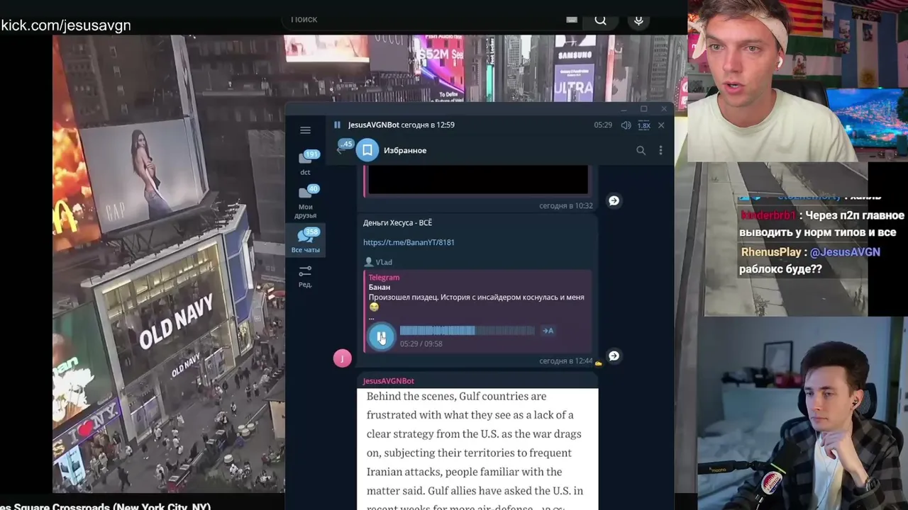
Task: Seek within the voice message waveform
Action: pos(467,331)
